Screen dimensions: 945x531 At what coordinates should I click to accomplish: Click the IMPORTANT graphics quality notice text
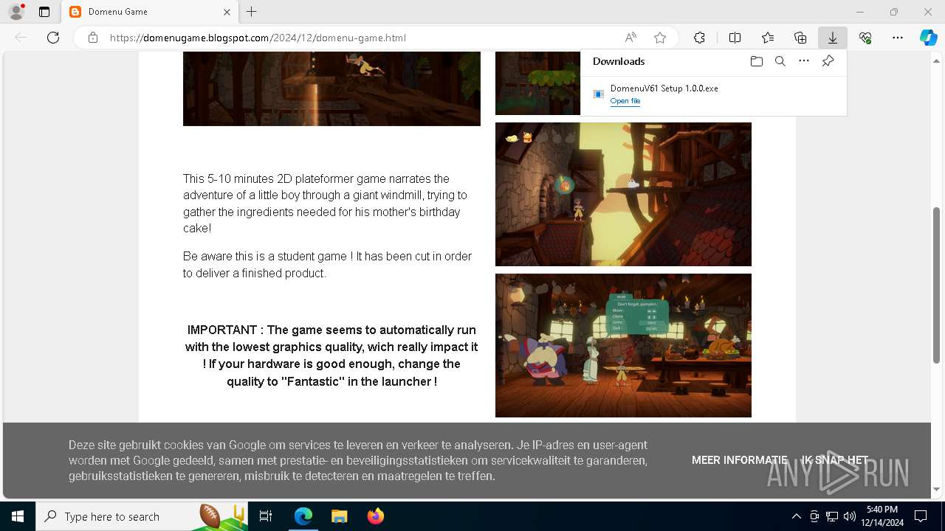(x=331, y=355)
